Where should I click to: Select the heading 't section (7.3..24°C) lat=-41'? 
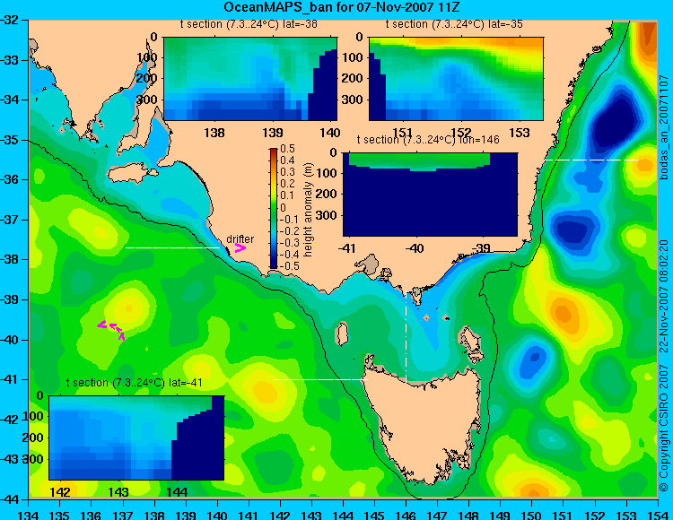(135, 383)
